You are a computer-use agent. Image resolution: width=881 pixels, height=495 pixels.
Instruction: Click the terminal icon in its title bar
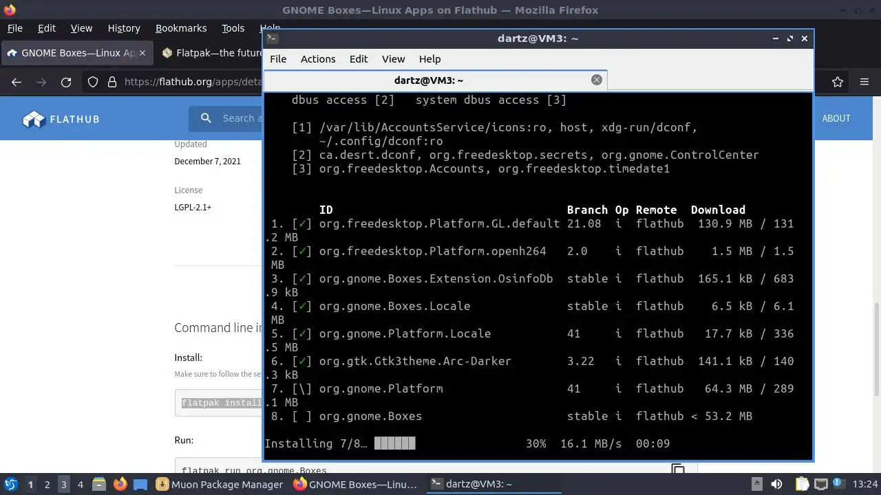point(272,38)
